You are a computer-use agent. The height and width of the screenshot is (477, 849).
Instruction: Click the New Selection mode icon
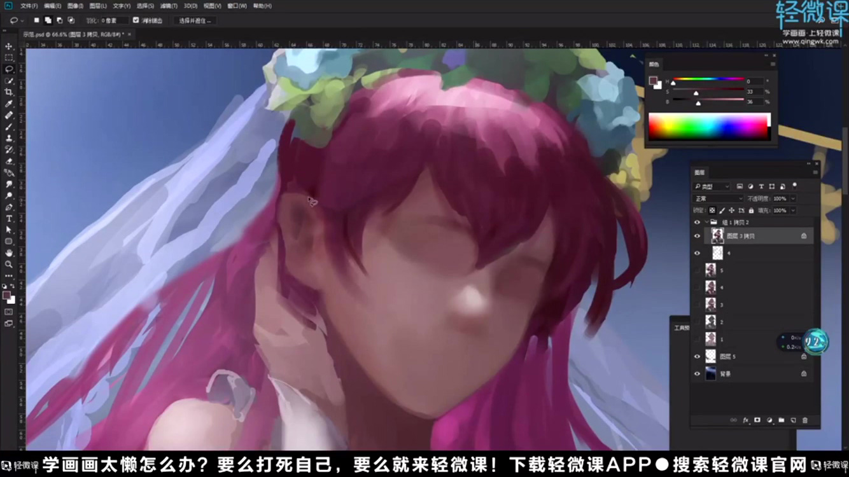(36, 20)
